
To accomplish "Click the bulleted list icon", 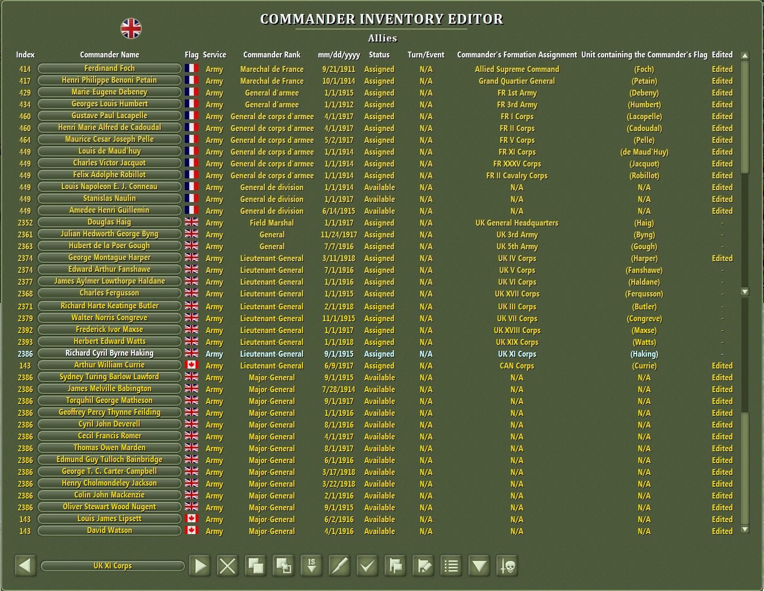I will click(x=451, y=566).
